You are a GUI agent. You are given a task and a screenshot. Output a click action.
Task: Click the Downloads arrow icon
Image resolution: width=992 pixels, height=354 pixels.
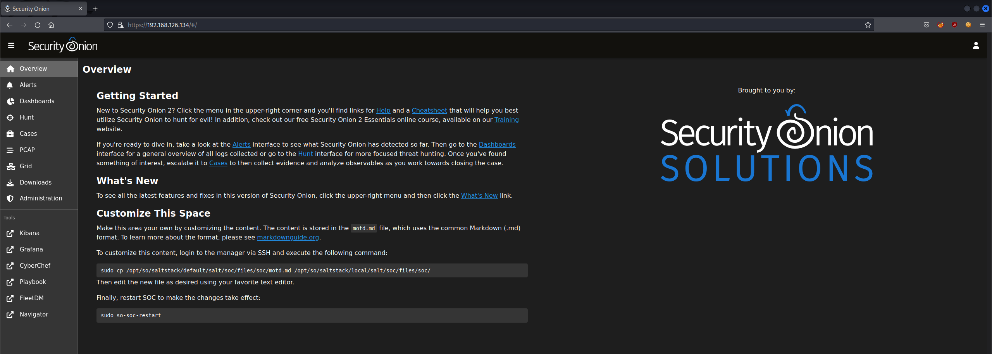coord(10,183)
